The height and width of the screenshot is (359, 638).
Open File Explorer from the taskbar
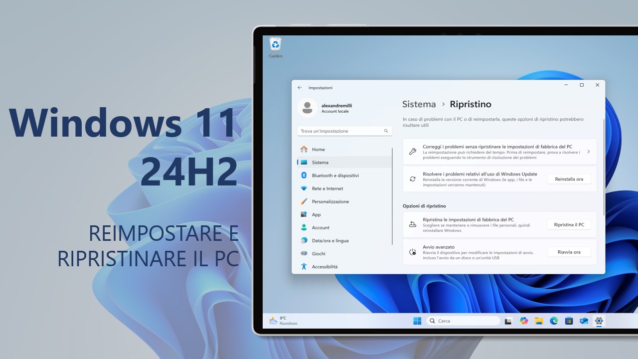point(539,321)
